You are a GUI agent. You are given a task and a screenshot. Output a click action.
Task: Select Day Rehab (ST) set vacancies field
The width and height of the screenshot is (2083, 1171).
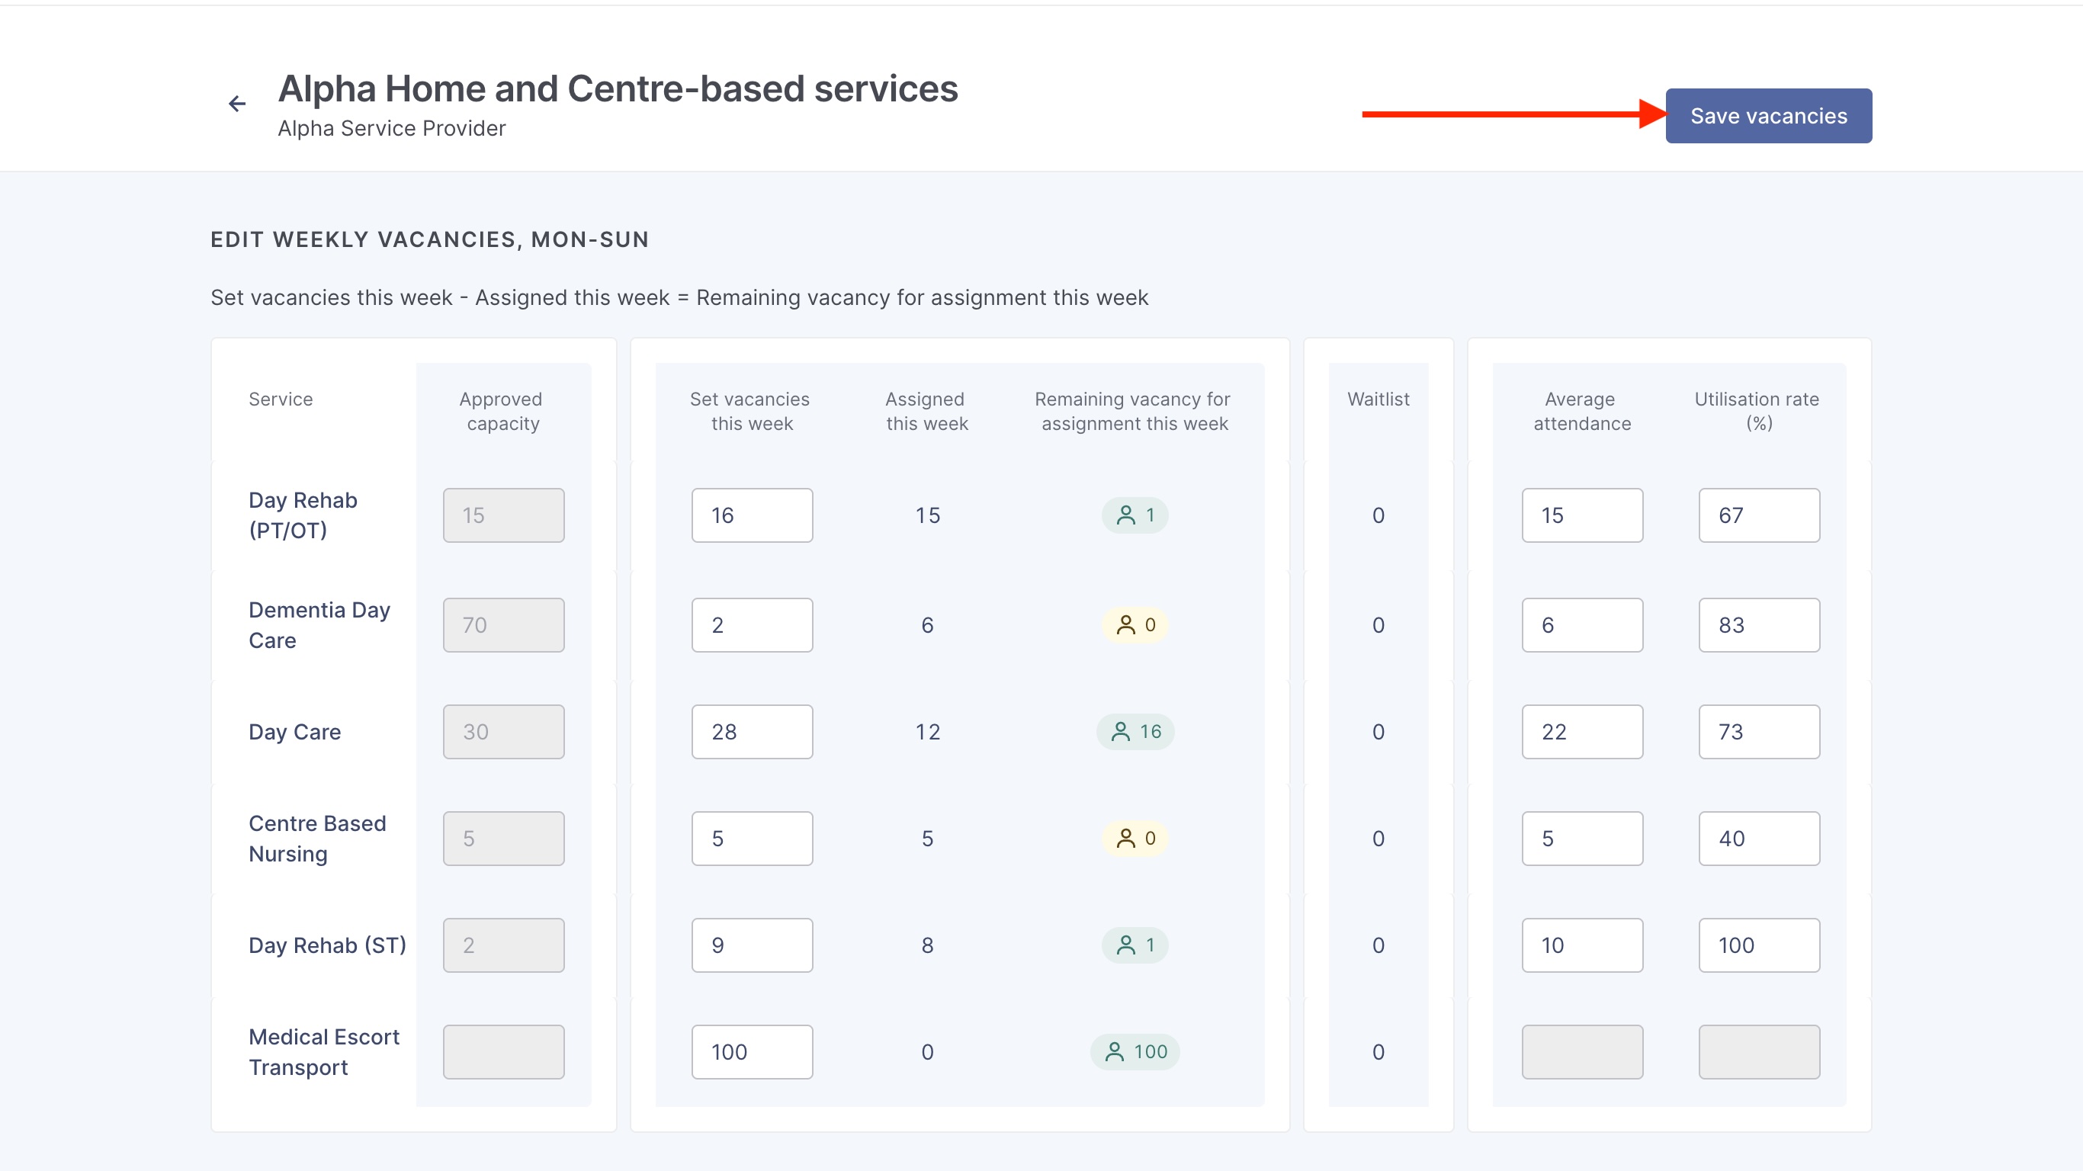751,945
